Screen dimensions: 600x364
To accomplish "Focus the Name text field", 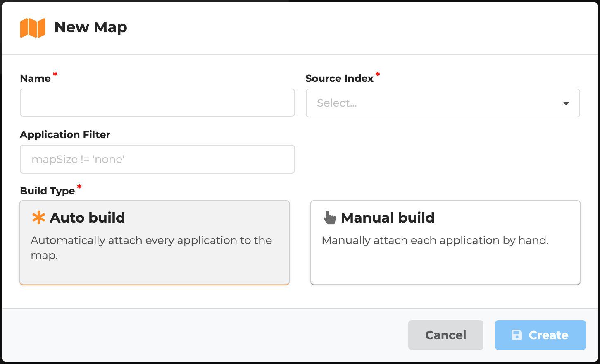I will pyautogui.click(x=157, y=103).
